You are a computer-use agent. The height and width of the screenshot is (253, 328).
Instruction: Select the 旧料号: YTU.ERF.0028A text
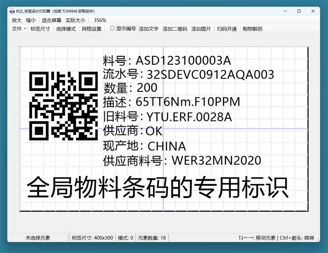[x=167, y=117]
